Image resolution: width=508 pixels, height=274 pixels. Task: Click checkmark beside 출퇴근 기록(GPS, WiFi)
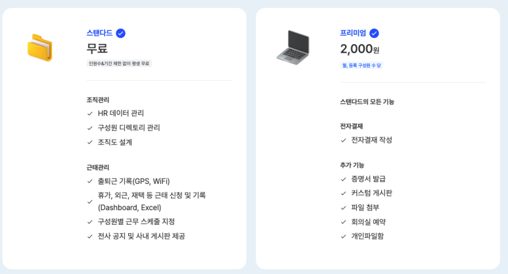click(90, 181)
